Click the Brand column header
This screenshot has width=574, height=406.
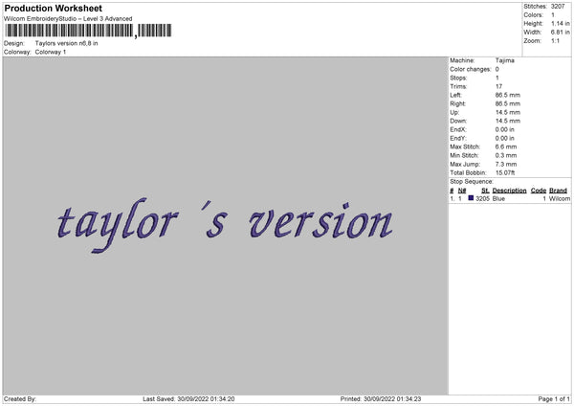(x=559, y=191)
